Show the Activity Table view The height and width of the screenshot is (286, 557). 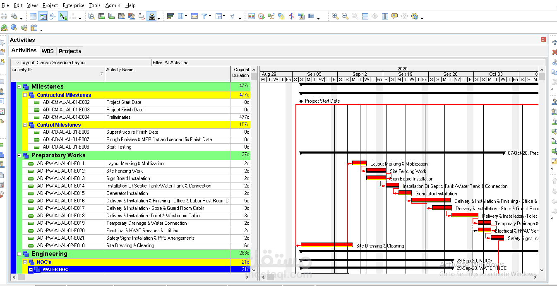coord(34,16)
